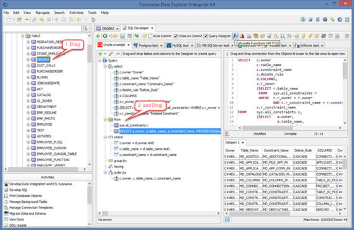Click the bar chart icon in SQL toolbar
The width and height of the screenshot is (354, 230).
242,36
